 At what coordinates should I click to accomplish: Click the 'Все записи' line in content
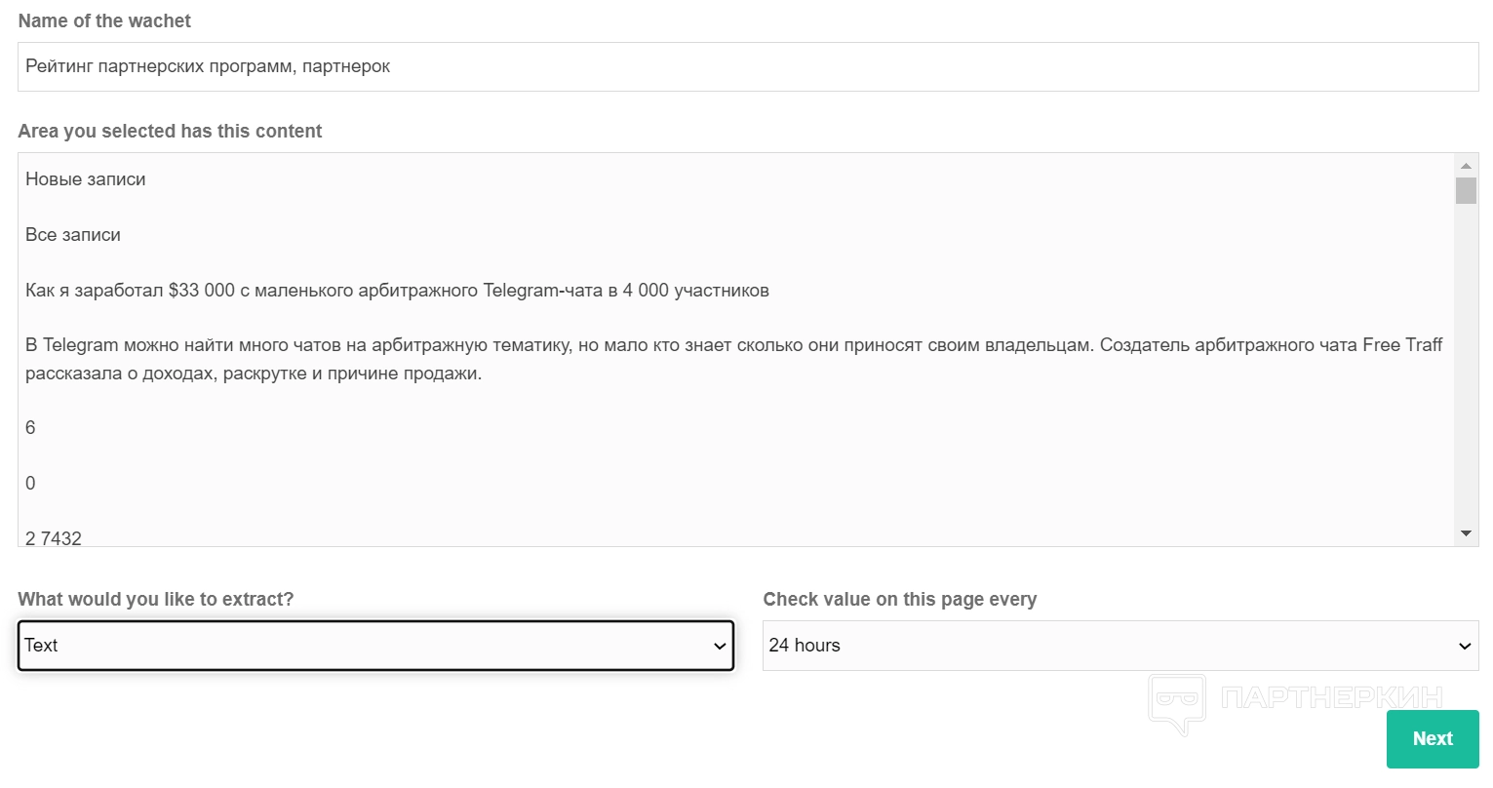click(73, 235)
